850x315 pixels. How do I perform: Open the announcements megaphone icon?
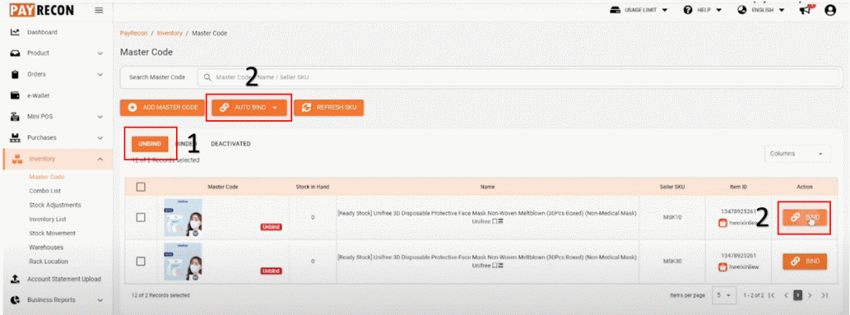click(806, 10)
